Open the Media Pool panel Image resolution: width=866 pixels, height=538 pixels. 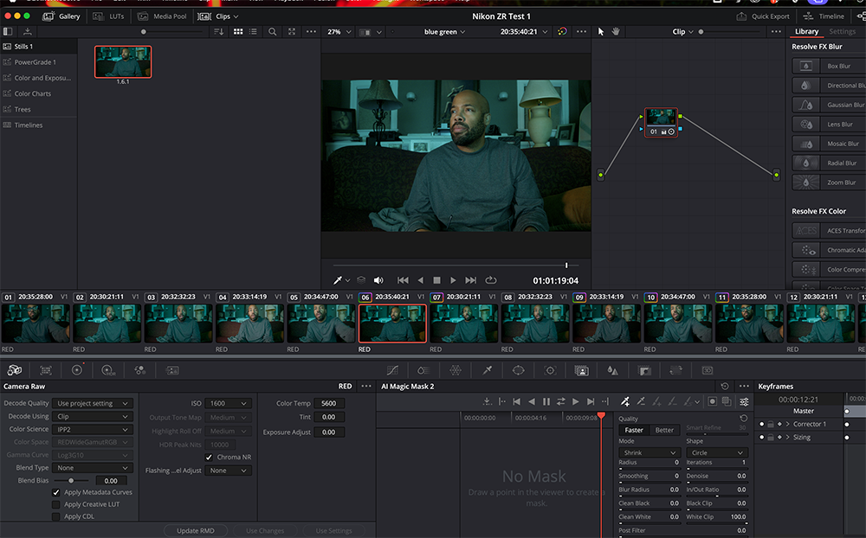click(x=161, y=16)
